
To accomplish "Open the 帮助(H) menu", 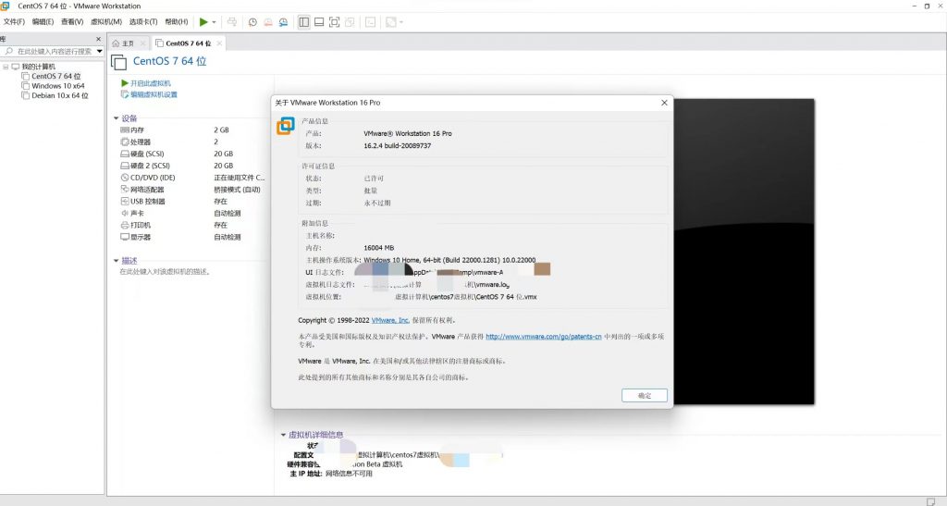I will (177, 21).
